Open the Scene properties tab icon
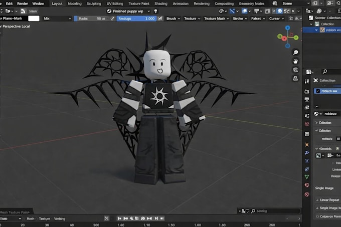The height and width of the screenshot is (227, 341). pos(307,116)
